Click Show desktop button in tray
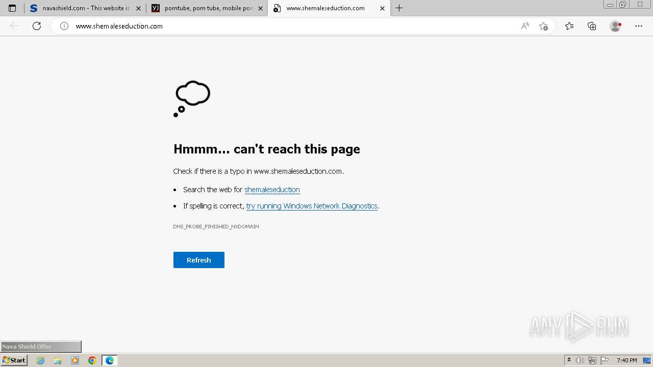 point(647,360)
